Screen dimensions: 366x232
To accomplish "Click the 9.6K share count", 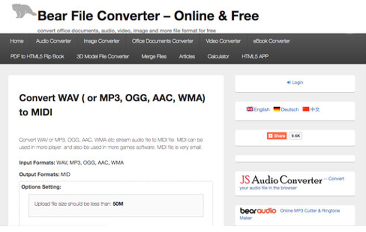I will click(296, 136).
